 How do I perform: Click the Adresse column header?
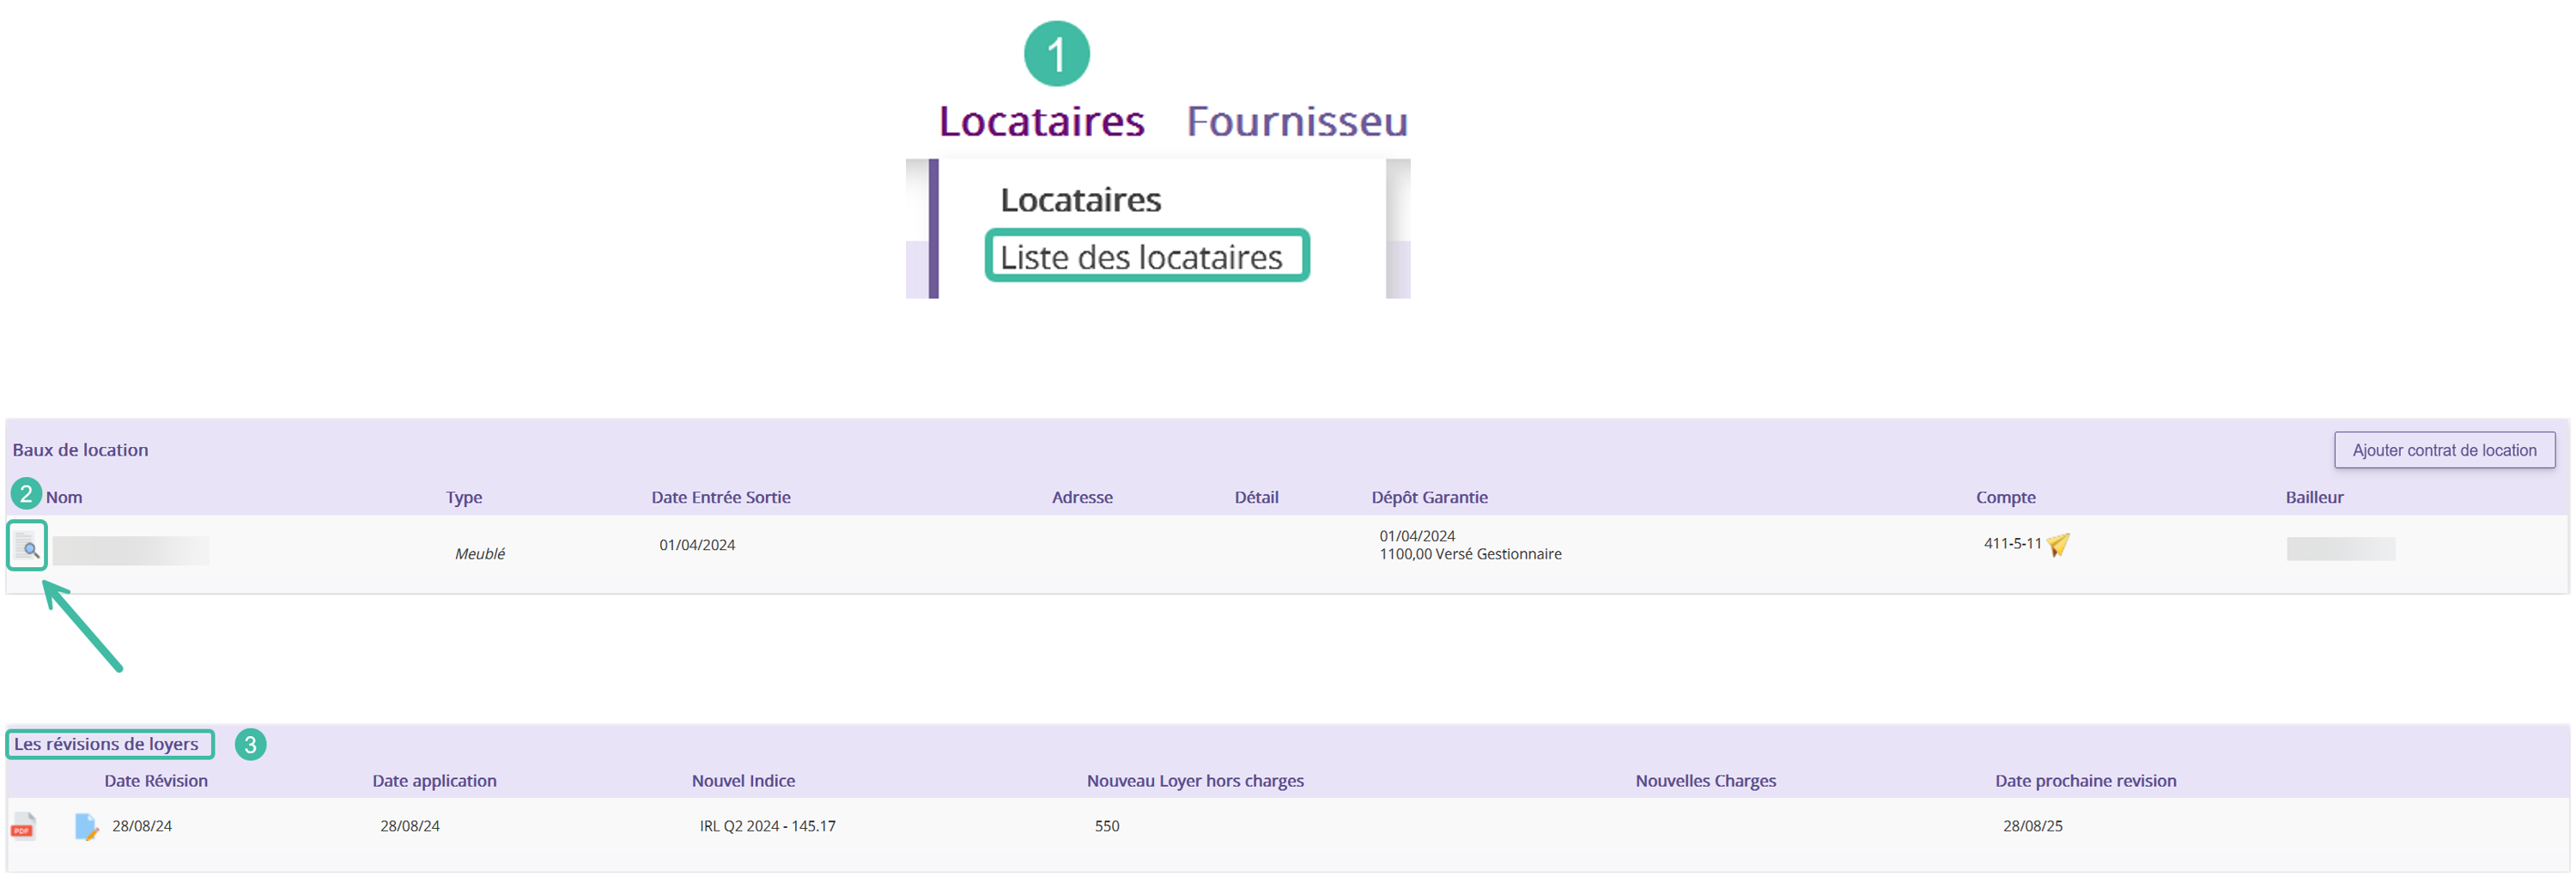[x=1082, y=498]
